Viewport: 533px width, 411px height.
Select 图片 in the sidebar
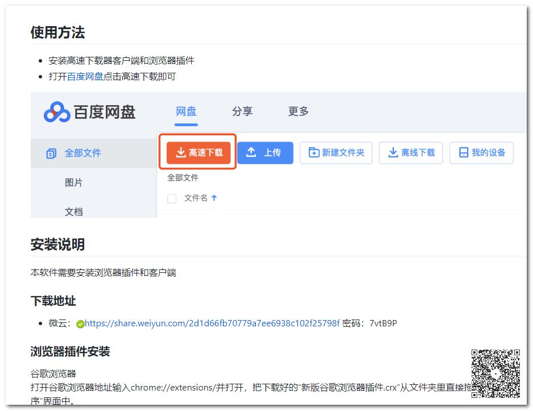[74, 182]
